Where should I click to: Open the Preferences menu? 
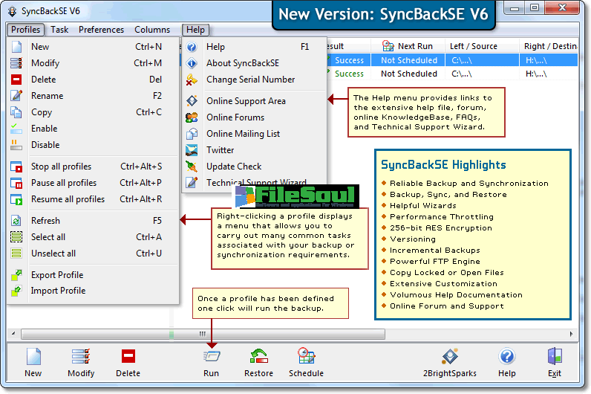(102, 30)
